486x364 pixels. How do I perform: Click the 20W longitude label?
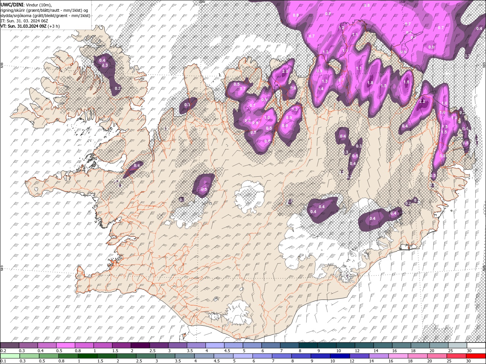pyautogui.click(x=202, y=2)
